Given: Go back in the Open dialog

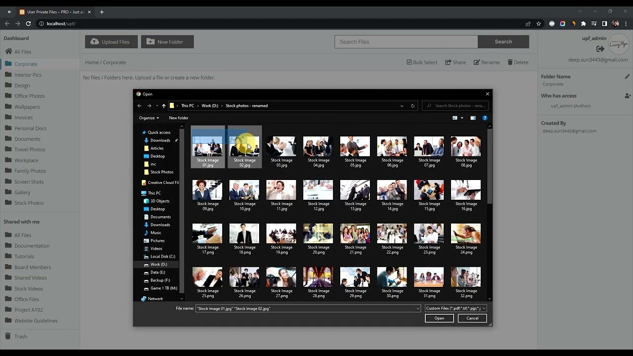Looking at the screenshot, I should 139,106.
